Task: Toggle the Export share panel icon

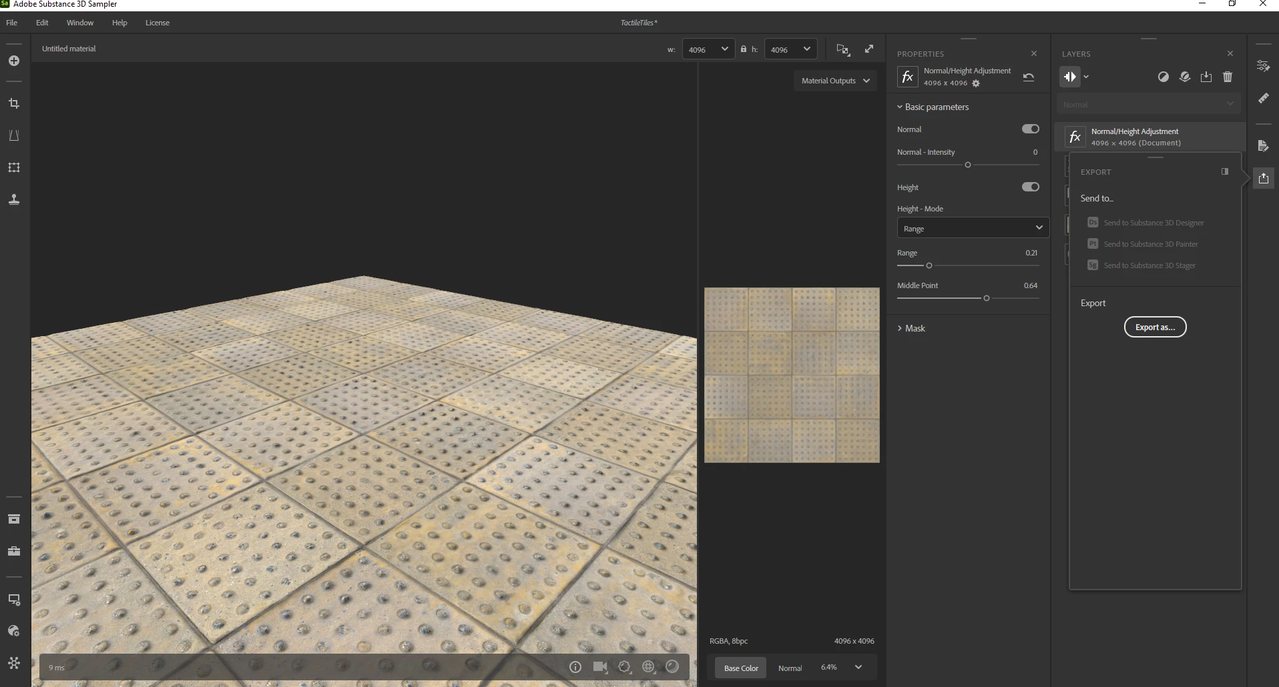Action: [x=1264, y=178]
